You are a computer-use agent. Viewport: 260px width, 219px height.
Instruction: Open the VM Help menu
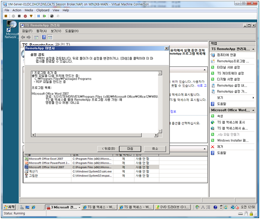point(66,10)
